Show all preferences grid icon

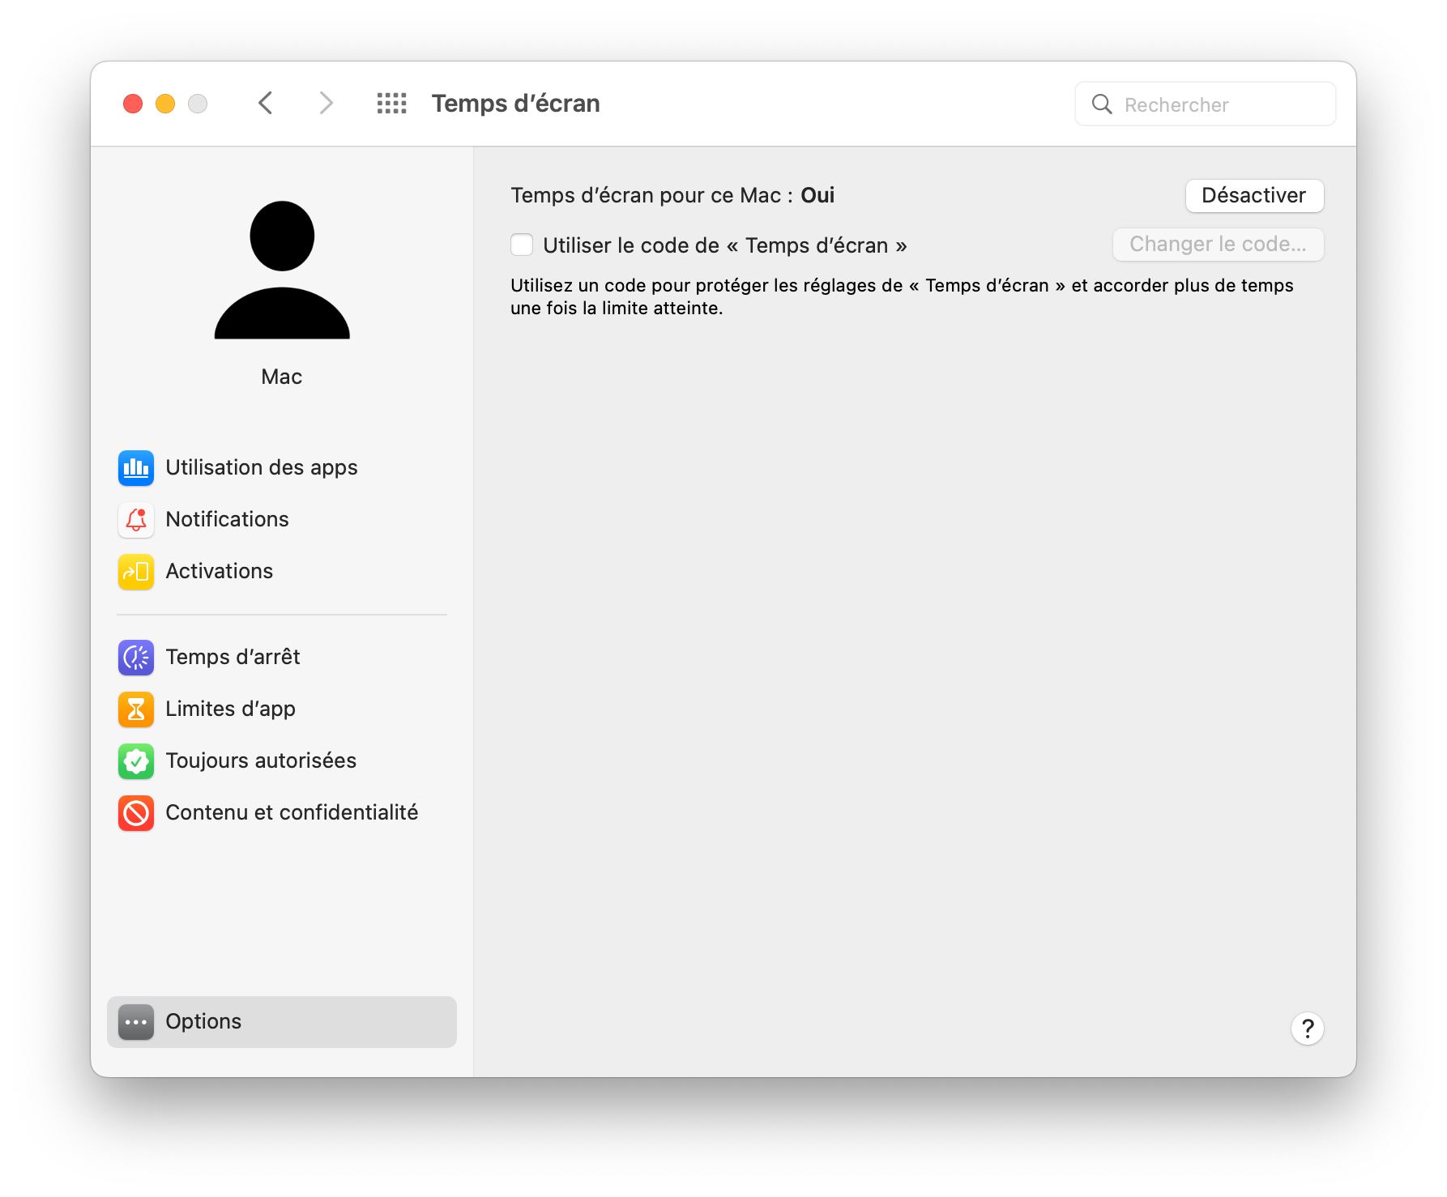(x=392, y=104)
